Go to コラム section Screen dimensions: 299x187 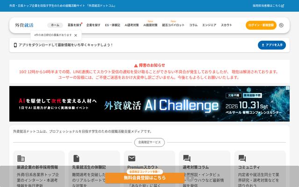coord(193,25)
